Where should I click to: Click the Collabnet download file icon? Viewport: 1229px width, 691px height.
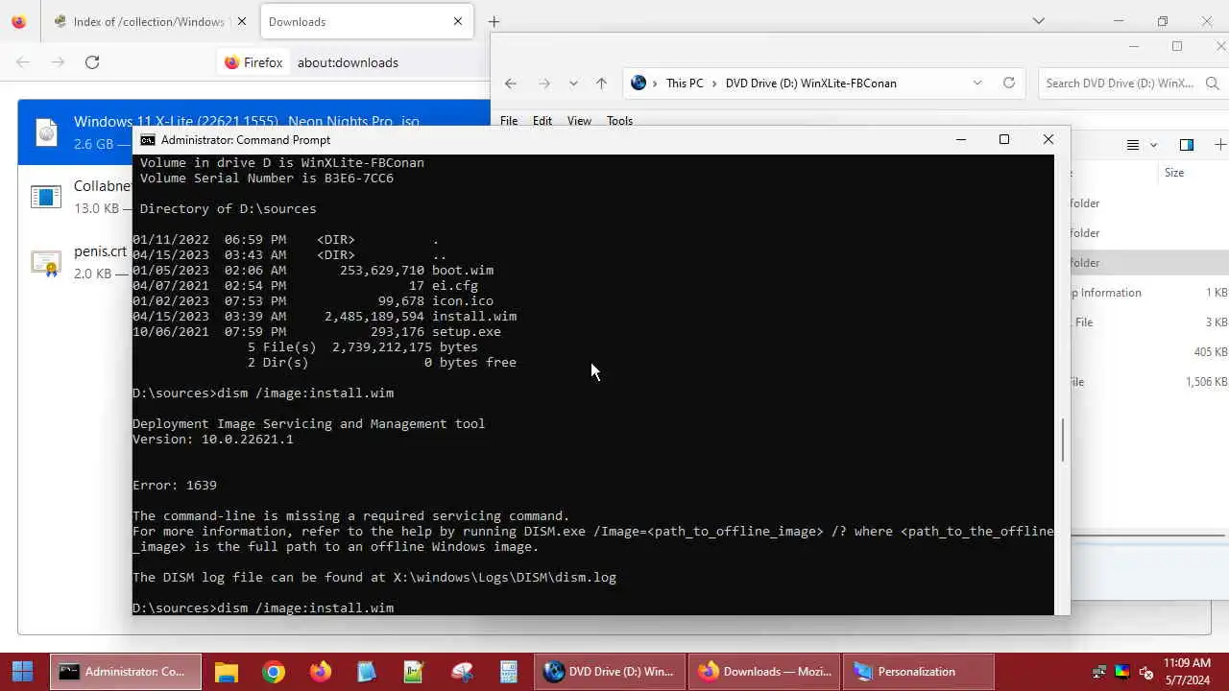(46, 197)
